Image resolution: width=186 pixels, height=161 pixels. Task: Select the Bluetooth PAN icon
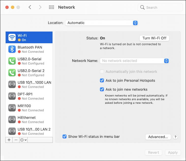pyautogui.click(x=12, y=49)
